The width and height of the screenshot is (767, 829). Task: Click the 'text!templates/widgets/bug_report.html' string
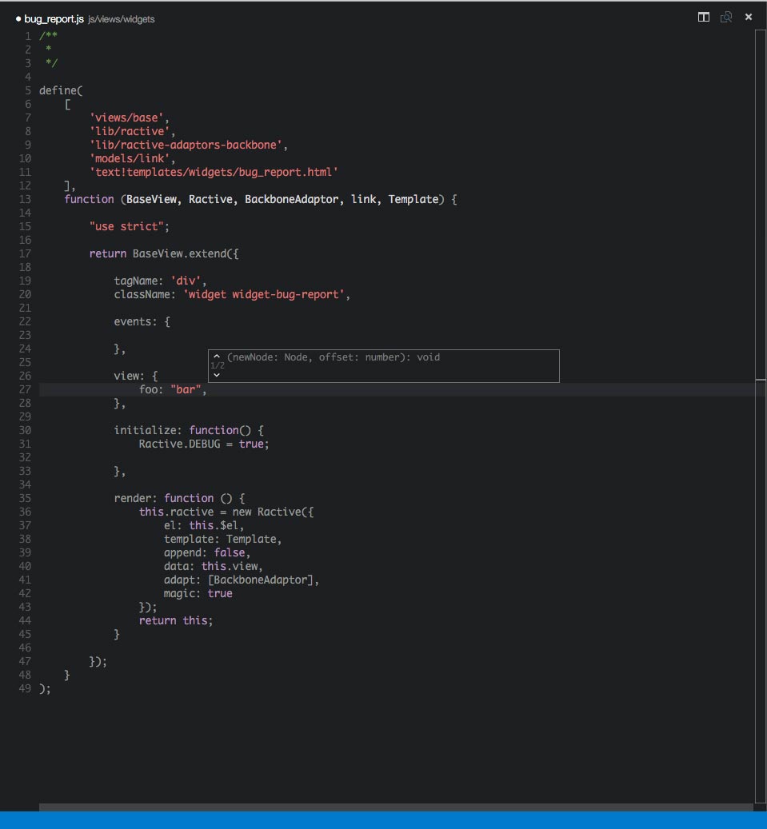coord(214,173)
